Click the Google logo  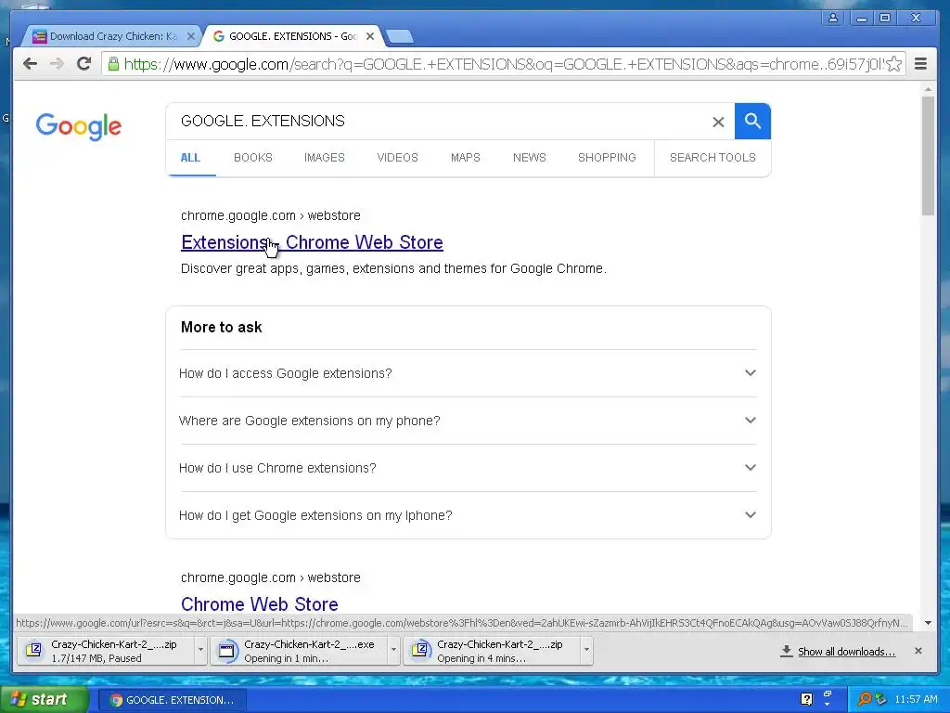click(x=79, y=126)
